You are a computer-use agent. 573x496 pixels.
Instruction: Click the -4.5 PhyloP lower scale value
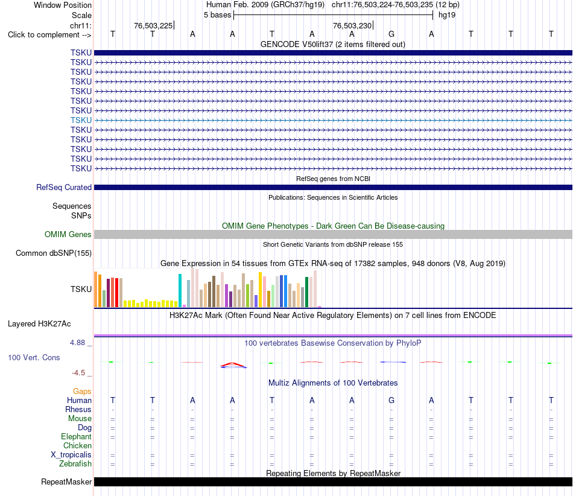click(x=78, y=373)
